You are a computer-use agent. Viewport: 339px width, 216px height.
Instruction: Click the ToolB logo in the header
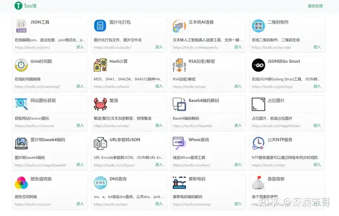25,6
